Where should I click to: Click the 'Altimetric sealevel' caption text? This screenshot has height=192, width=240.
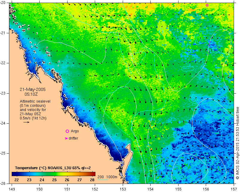tap(35, 101)
